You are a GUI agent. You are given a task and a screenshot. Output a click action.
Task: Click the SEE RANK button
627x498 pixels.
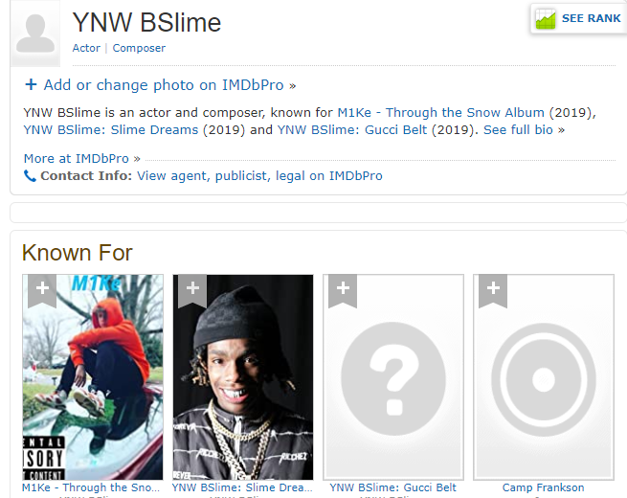578,18
